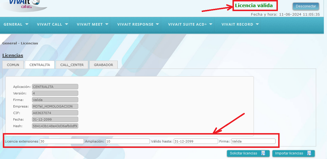
Task: Click the Aplicación: label
Action: coord(22,86)
